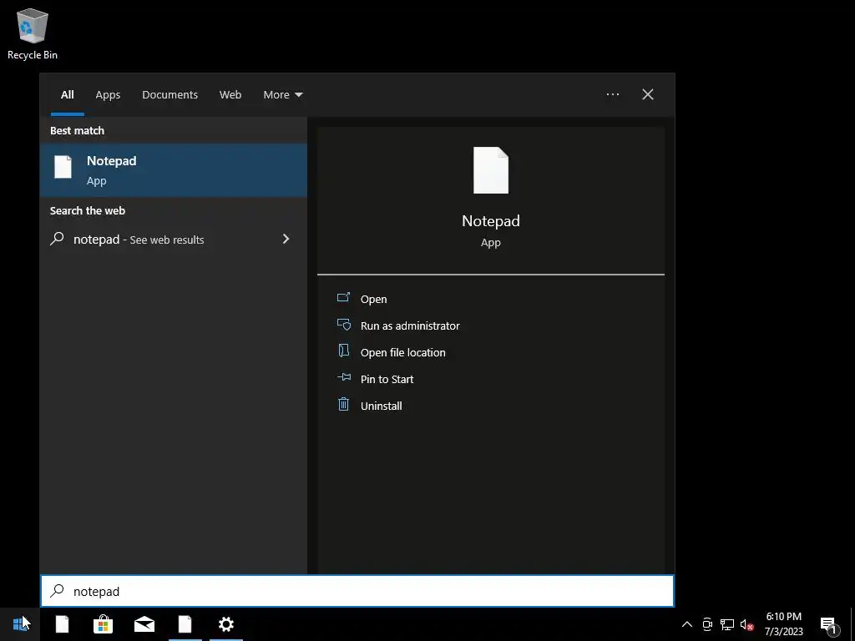Open Microsoft Store from taskbar
Screen dimensions: 855x641
click(103, 624)
